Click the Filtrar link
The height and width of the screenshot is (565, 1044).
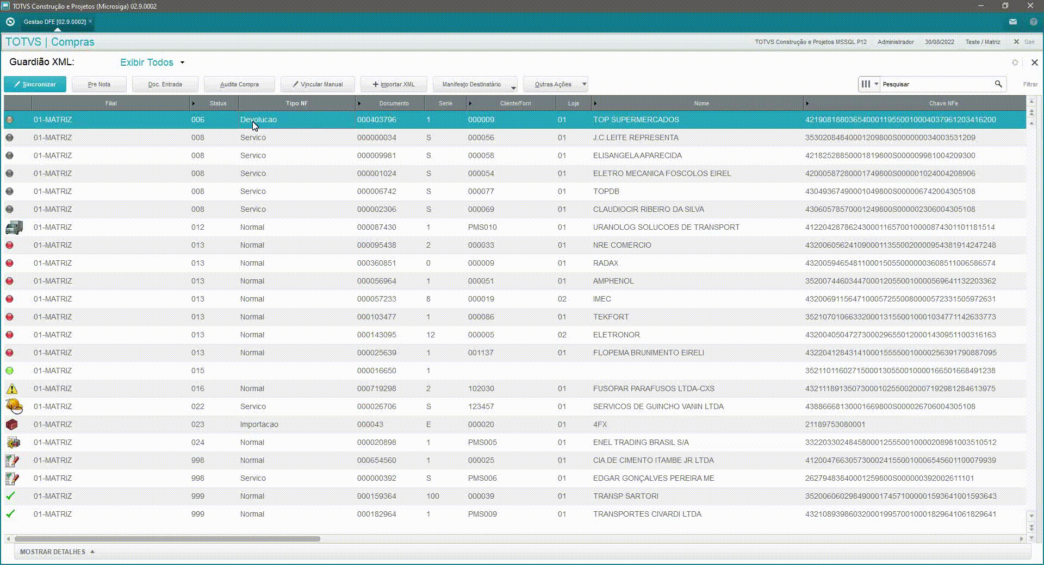(1030, 84)
